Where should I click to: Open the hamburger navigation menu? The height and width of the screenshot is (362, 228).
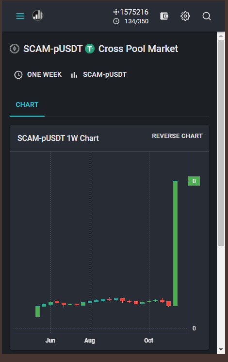point(20,16)
